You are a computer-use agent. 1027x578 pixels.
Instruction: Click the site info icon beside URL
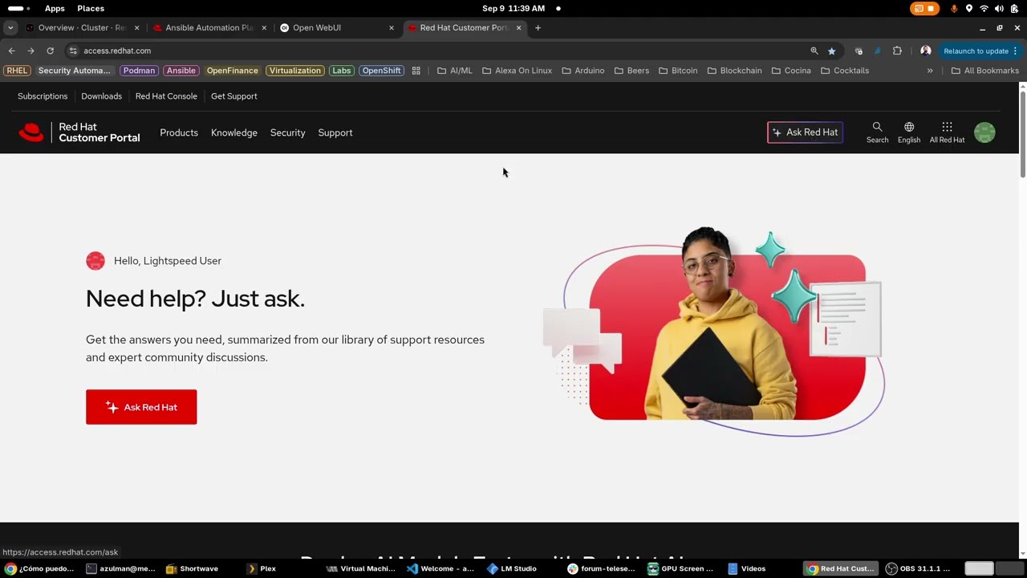[x=73, y=51]
